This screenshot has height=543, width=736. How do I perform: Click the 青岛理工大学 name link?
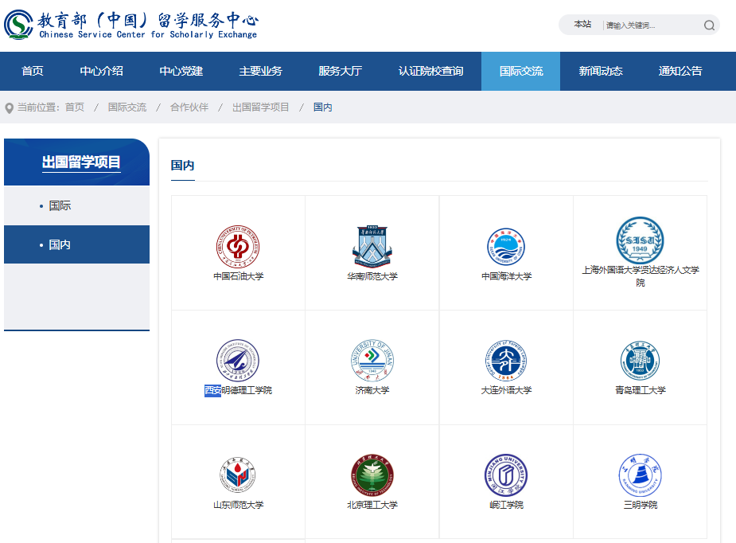[641, 390]
